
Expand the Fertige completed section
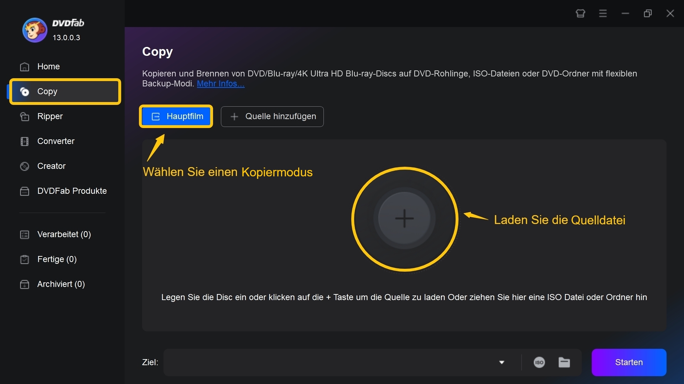click(x=56, y=259)
